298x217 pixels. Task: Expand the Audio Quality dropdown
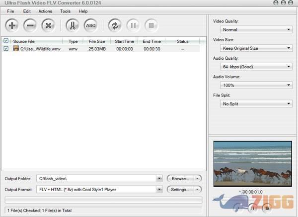point(255,67)
